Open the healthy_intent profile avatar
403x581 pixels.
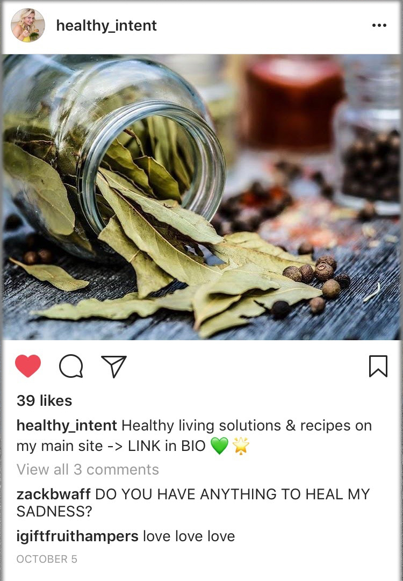coord(28,25)
